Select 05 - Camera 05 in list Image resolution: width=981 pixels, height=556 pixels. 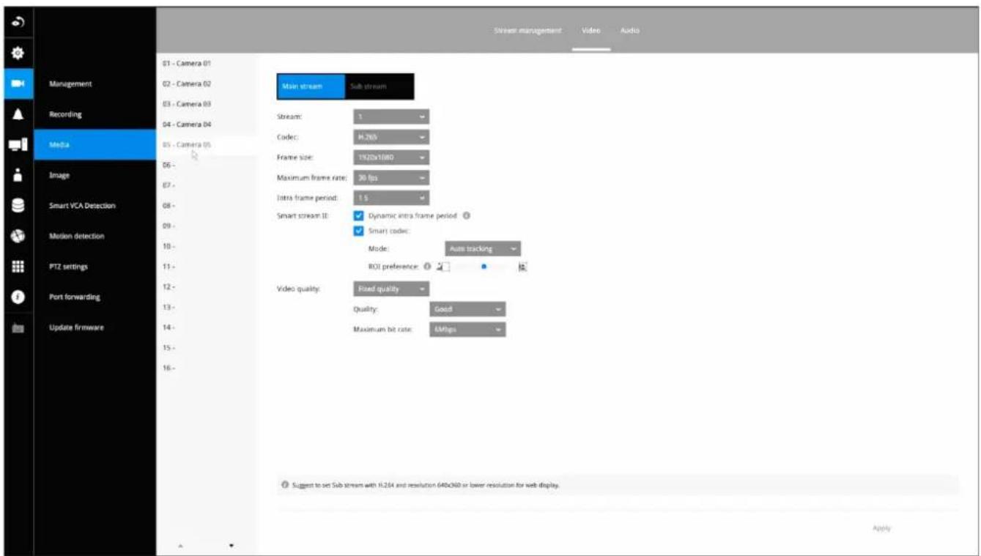click(x=207, y=145)
